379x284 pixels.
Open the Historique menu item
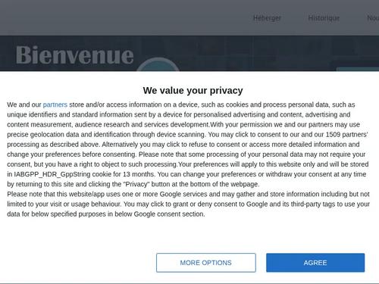click(x=324, y=18)
